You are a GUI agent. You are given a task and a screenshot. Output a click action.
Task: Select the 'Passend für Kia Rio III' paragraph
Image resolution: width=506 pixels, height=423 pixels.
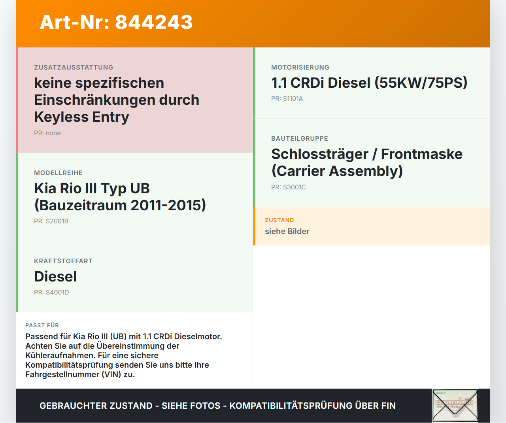click(124, 355)
